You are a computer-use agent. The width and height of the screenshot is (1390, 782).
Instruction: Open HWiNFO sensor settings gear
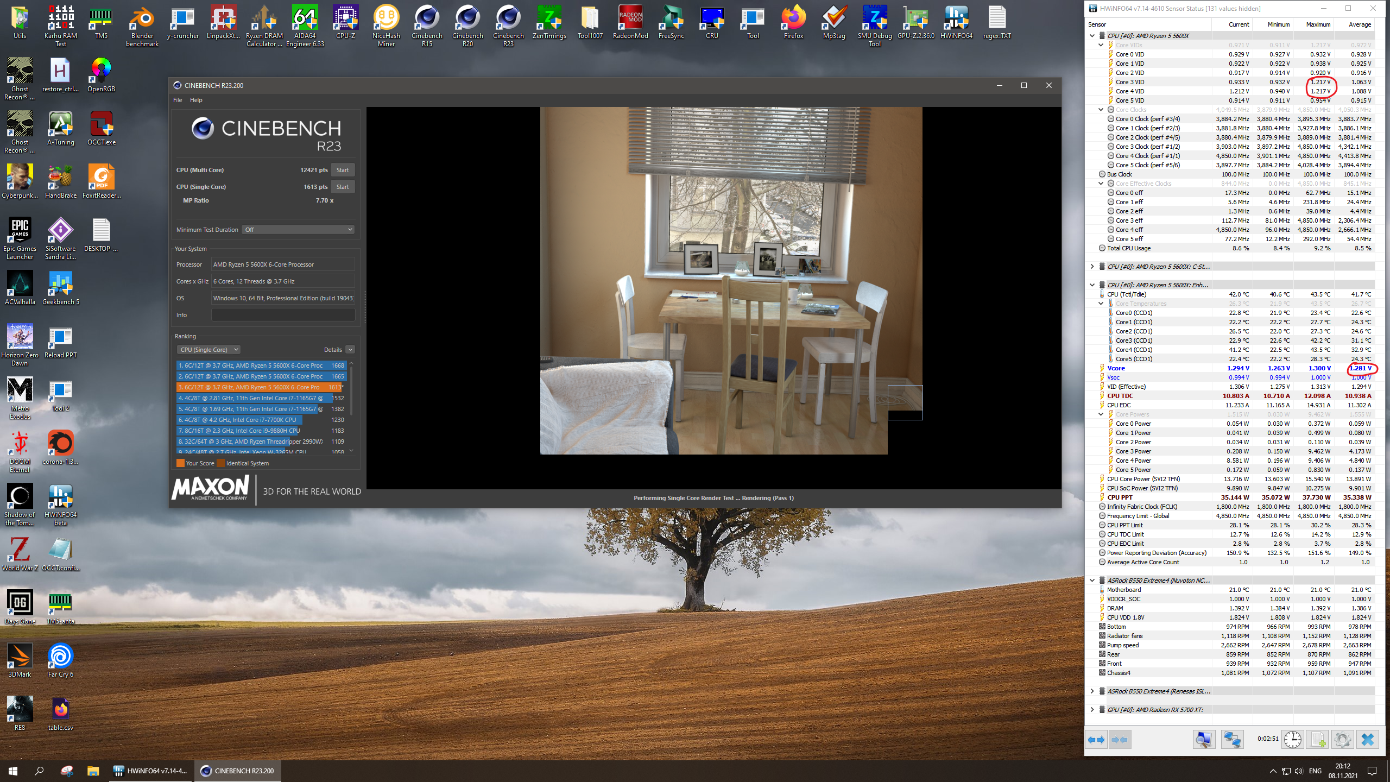pos(1342,740)
